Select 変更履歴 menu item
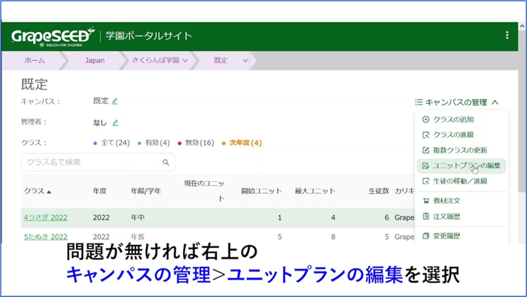527x297 pixels. 461,236
